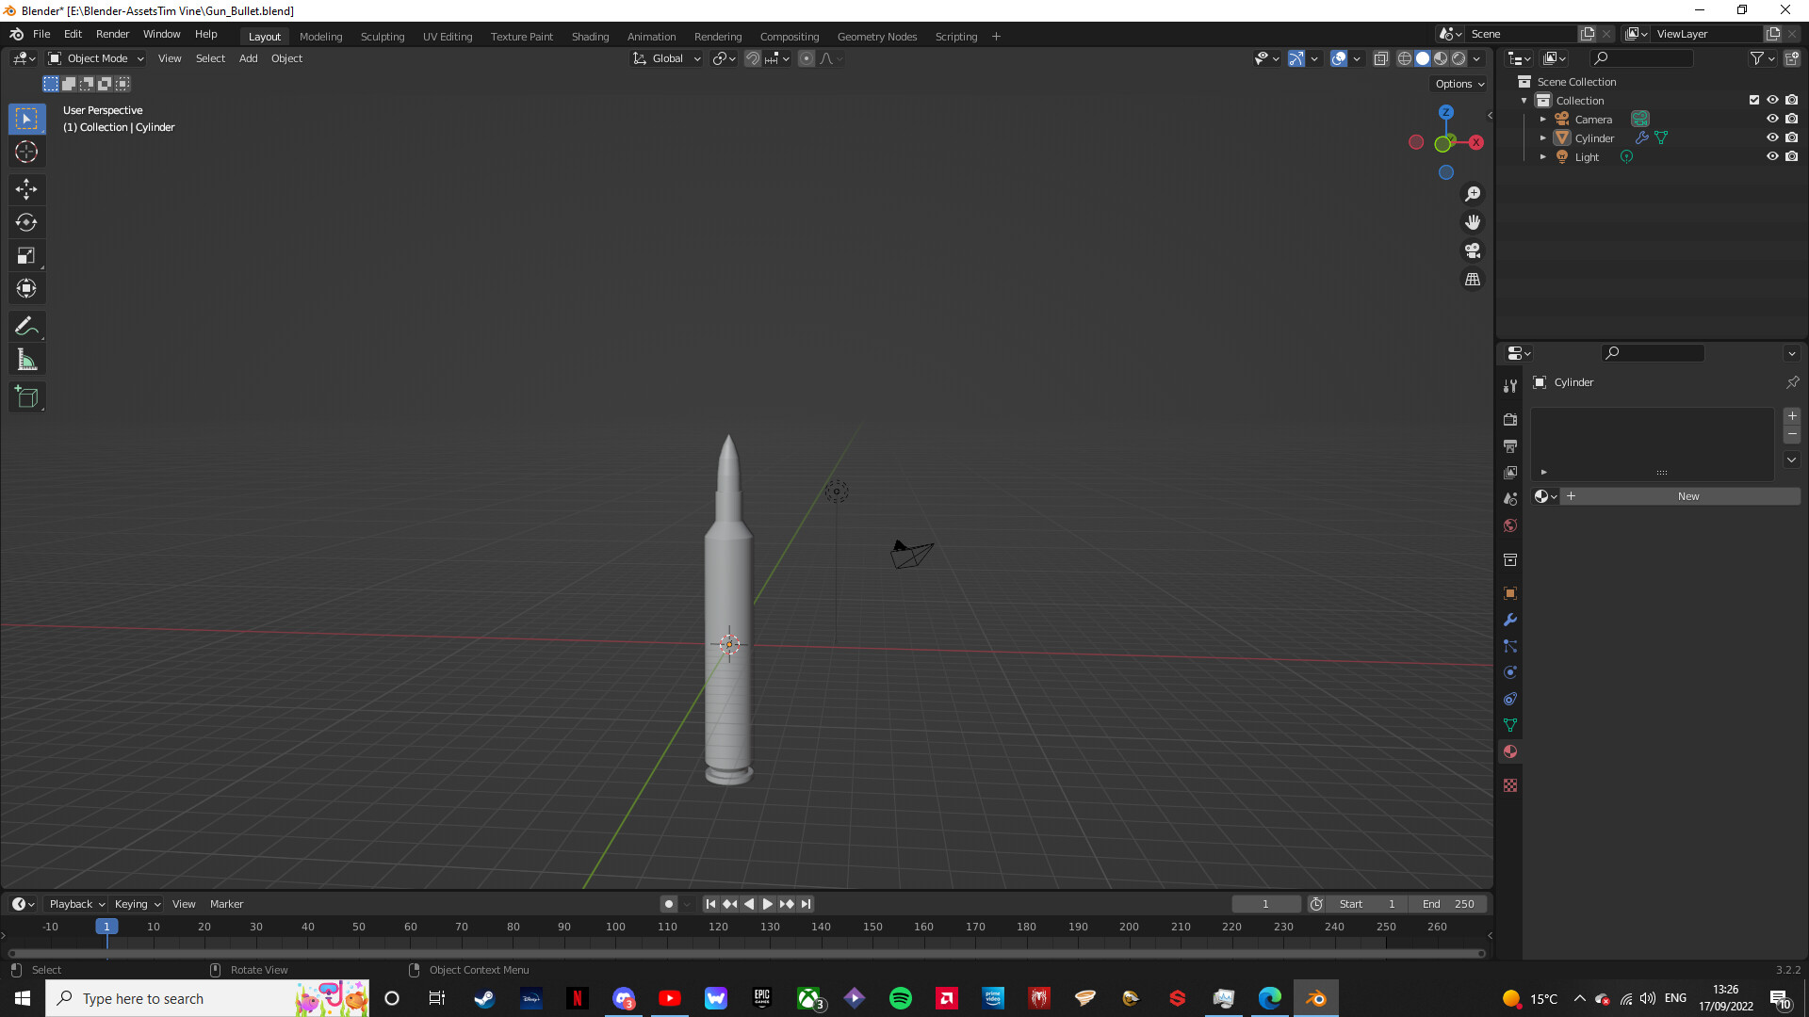Screen dimensions: 1809x1017
Task: Open the Render menu
Action: tap(112, 34)
